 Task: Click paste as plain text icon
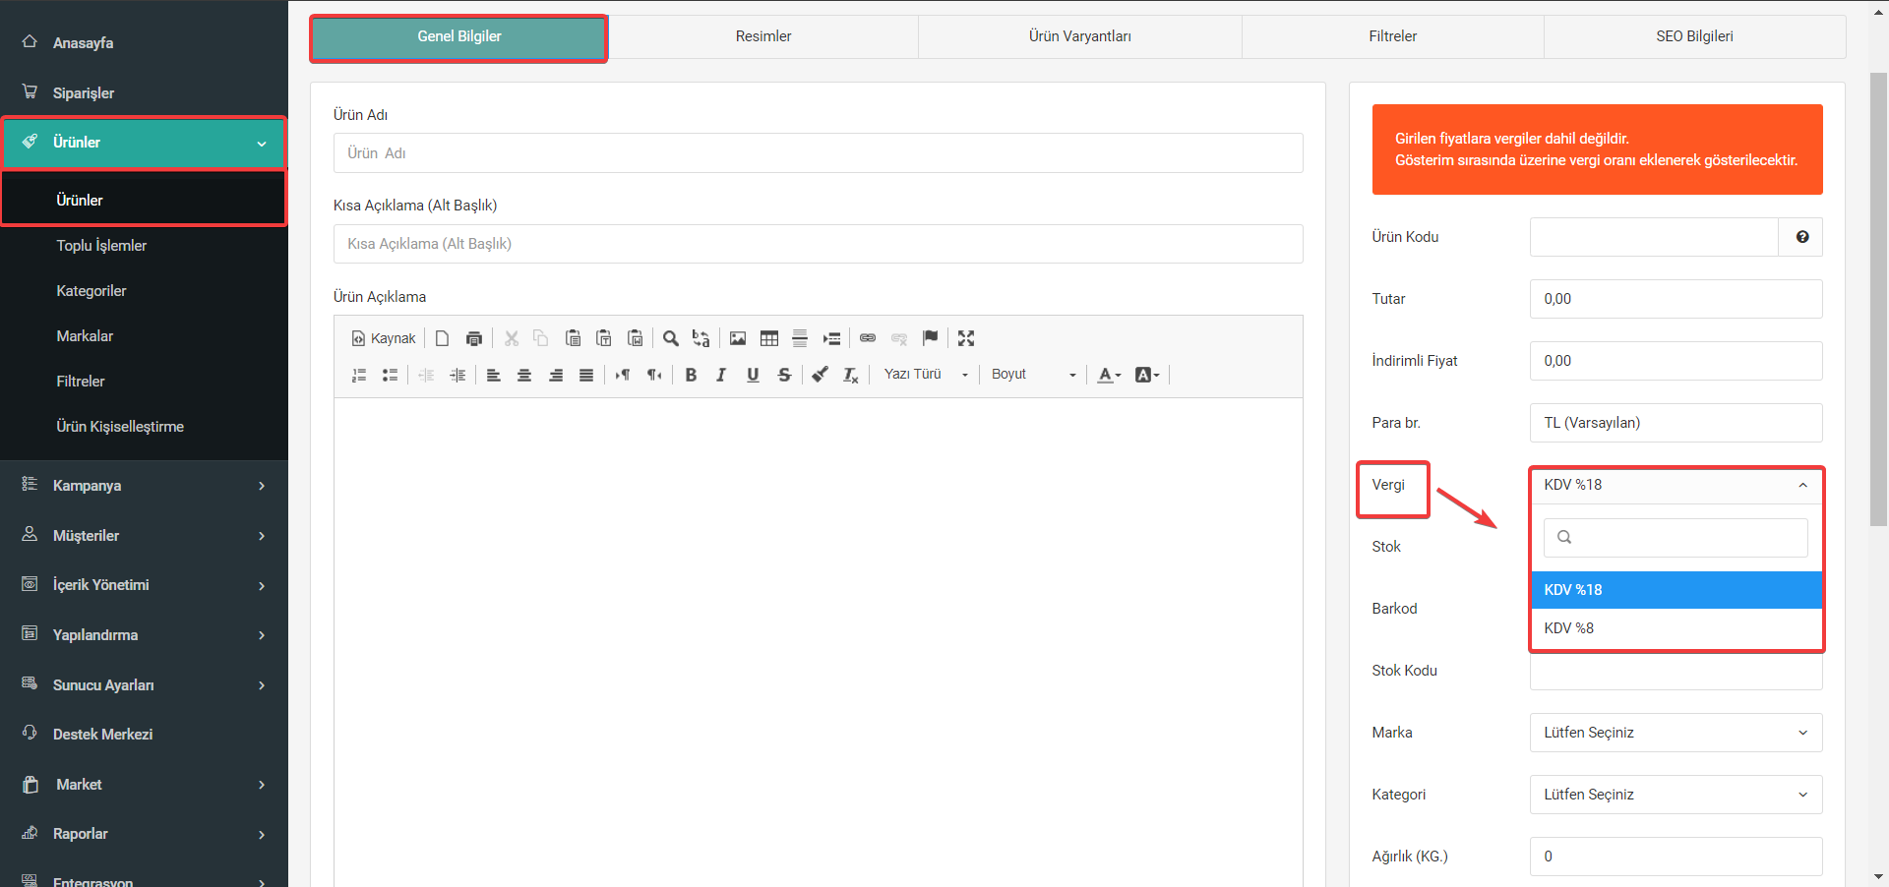coord(604,338)
